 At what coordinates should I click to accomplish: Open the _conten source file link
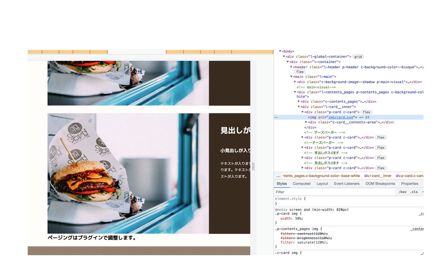coord(417,229)
